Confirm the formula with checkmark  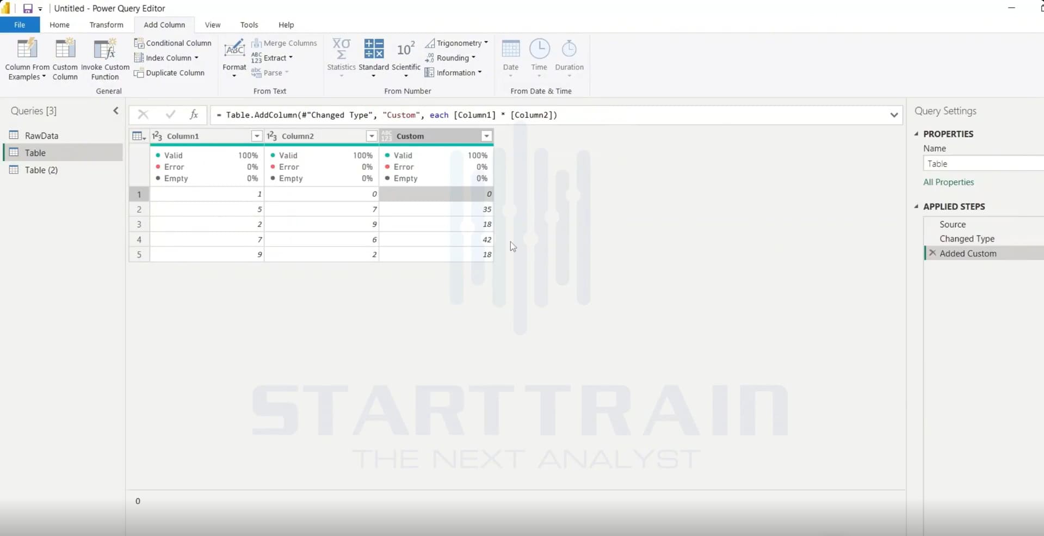coord(170,114)
